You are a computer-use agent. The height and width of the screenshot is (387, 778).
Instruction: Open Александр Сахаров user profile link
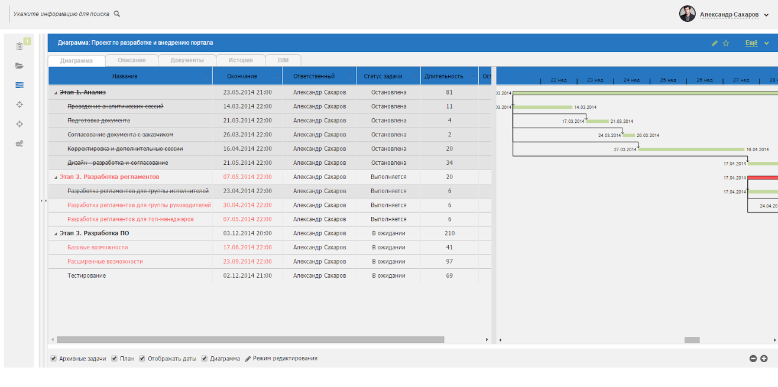[729, 15]
